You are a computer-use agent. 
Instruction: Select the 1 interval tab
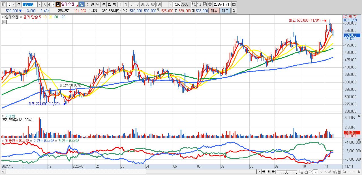pos(120,4)
